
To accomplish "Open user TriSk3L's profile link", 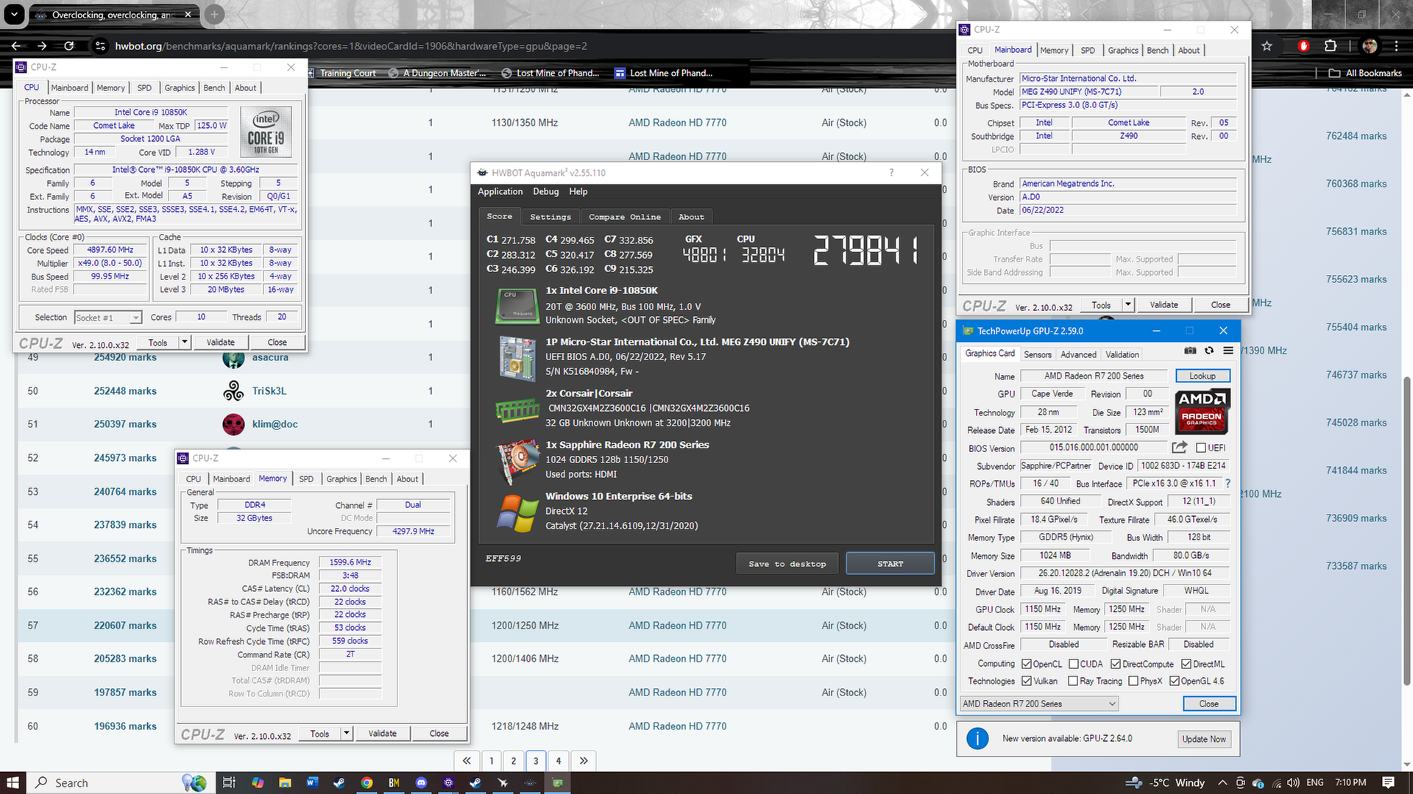I will 269,390.
